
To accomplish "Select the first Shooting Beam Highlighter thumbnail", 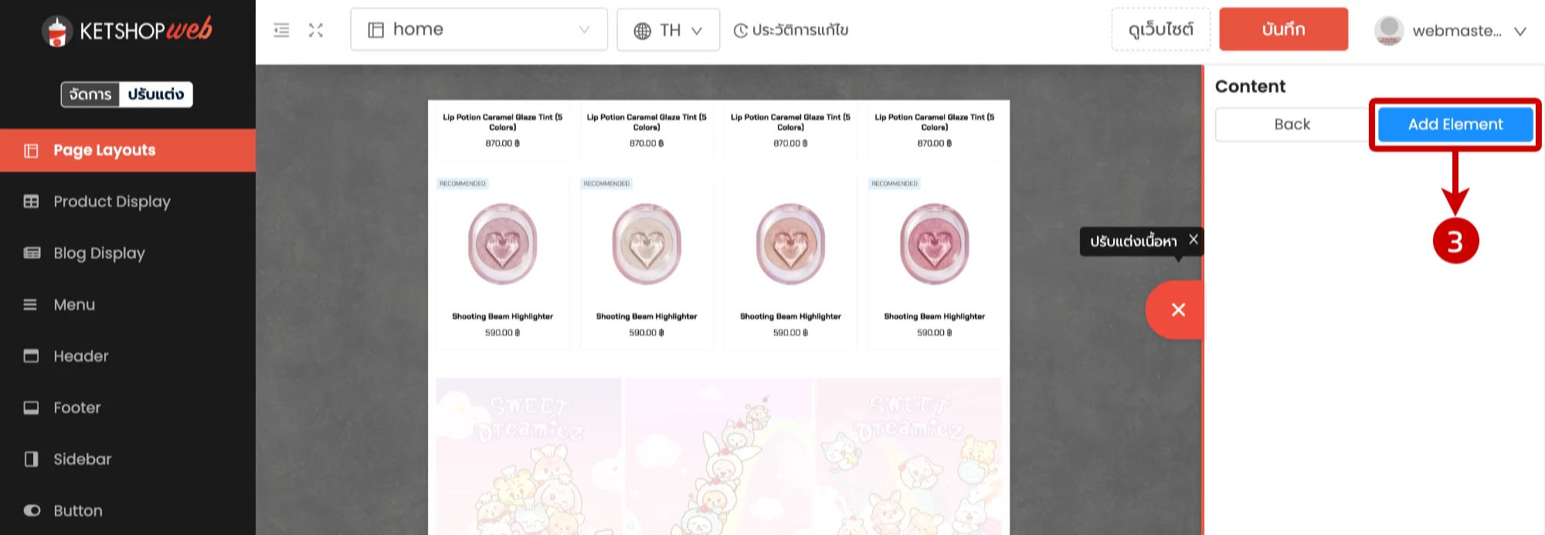I will [502, 245].
